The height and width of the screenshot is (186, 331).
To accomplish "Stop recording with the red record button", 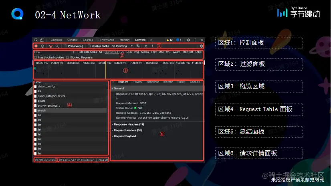I will point(36,46).
